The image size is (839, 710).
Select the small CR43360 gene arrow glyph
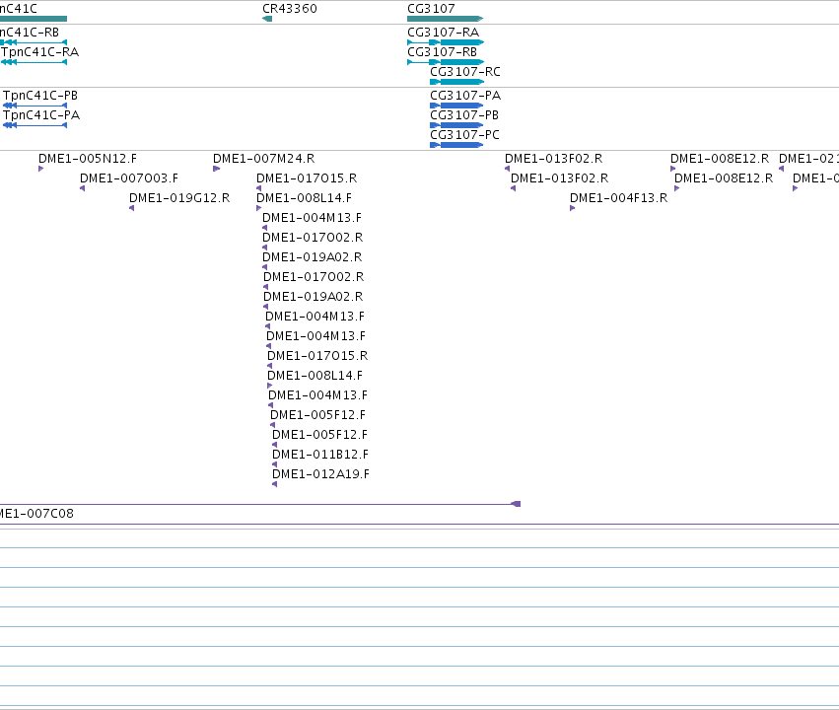coord(267,19)
